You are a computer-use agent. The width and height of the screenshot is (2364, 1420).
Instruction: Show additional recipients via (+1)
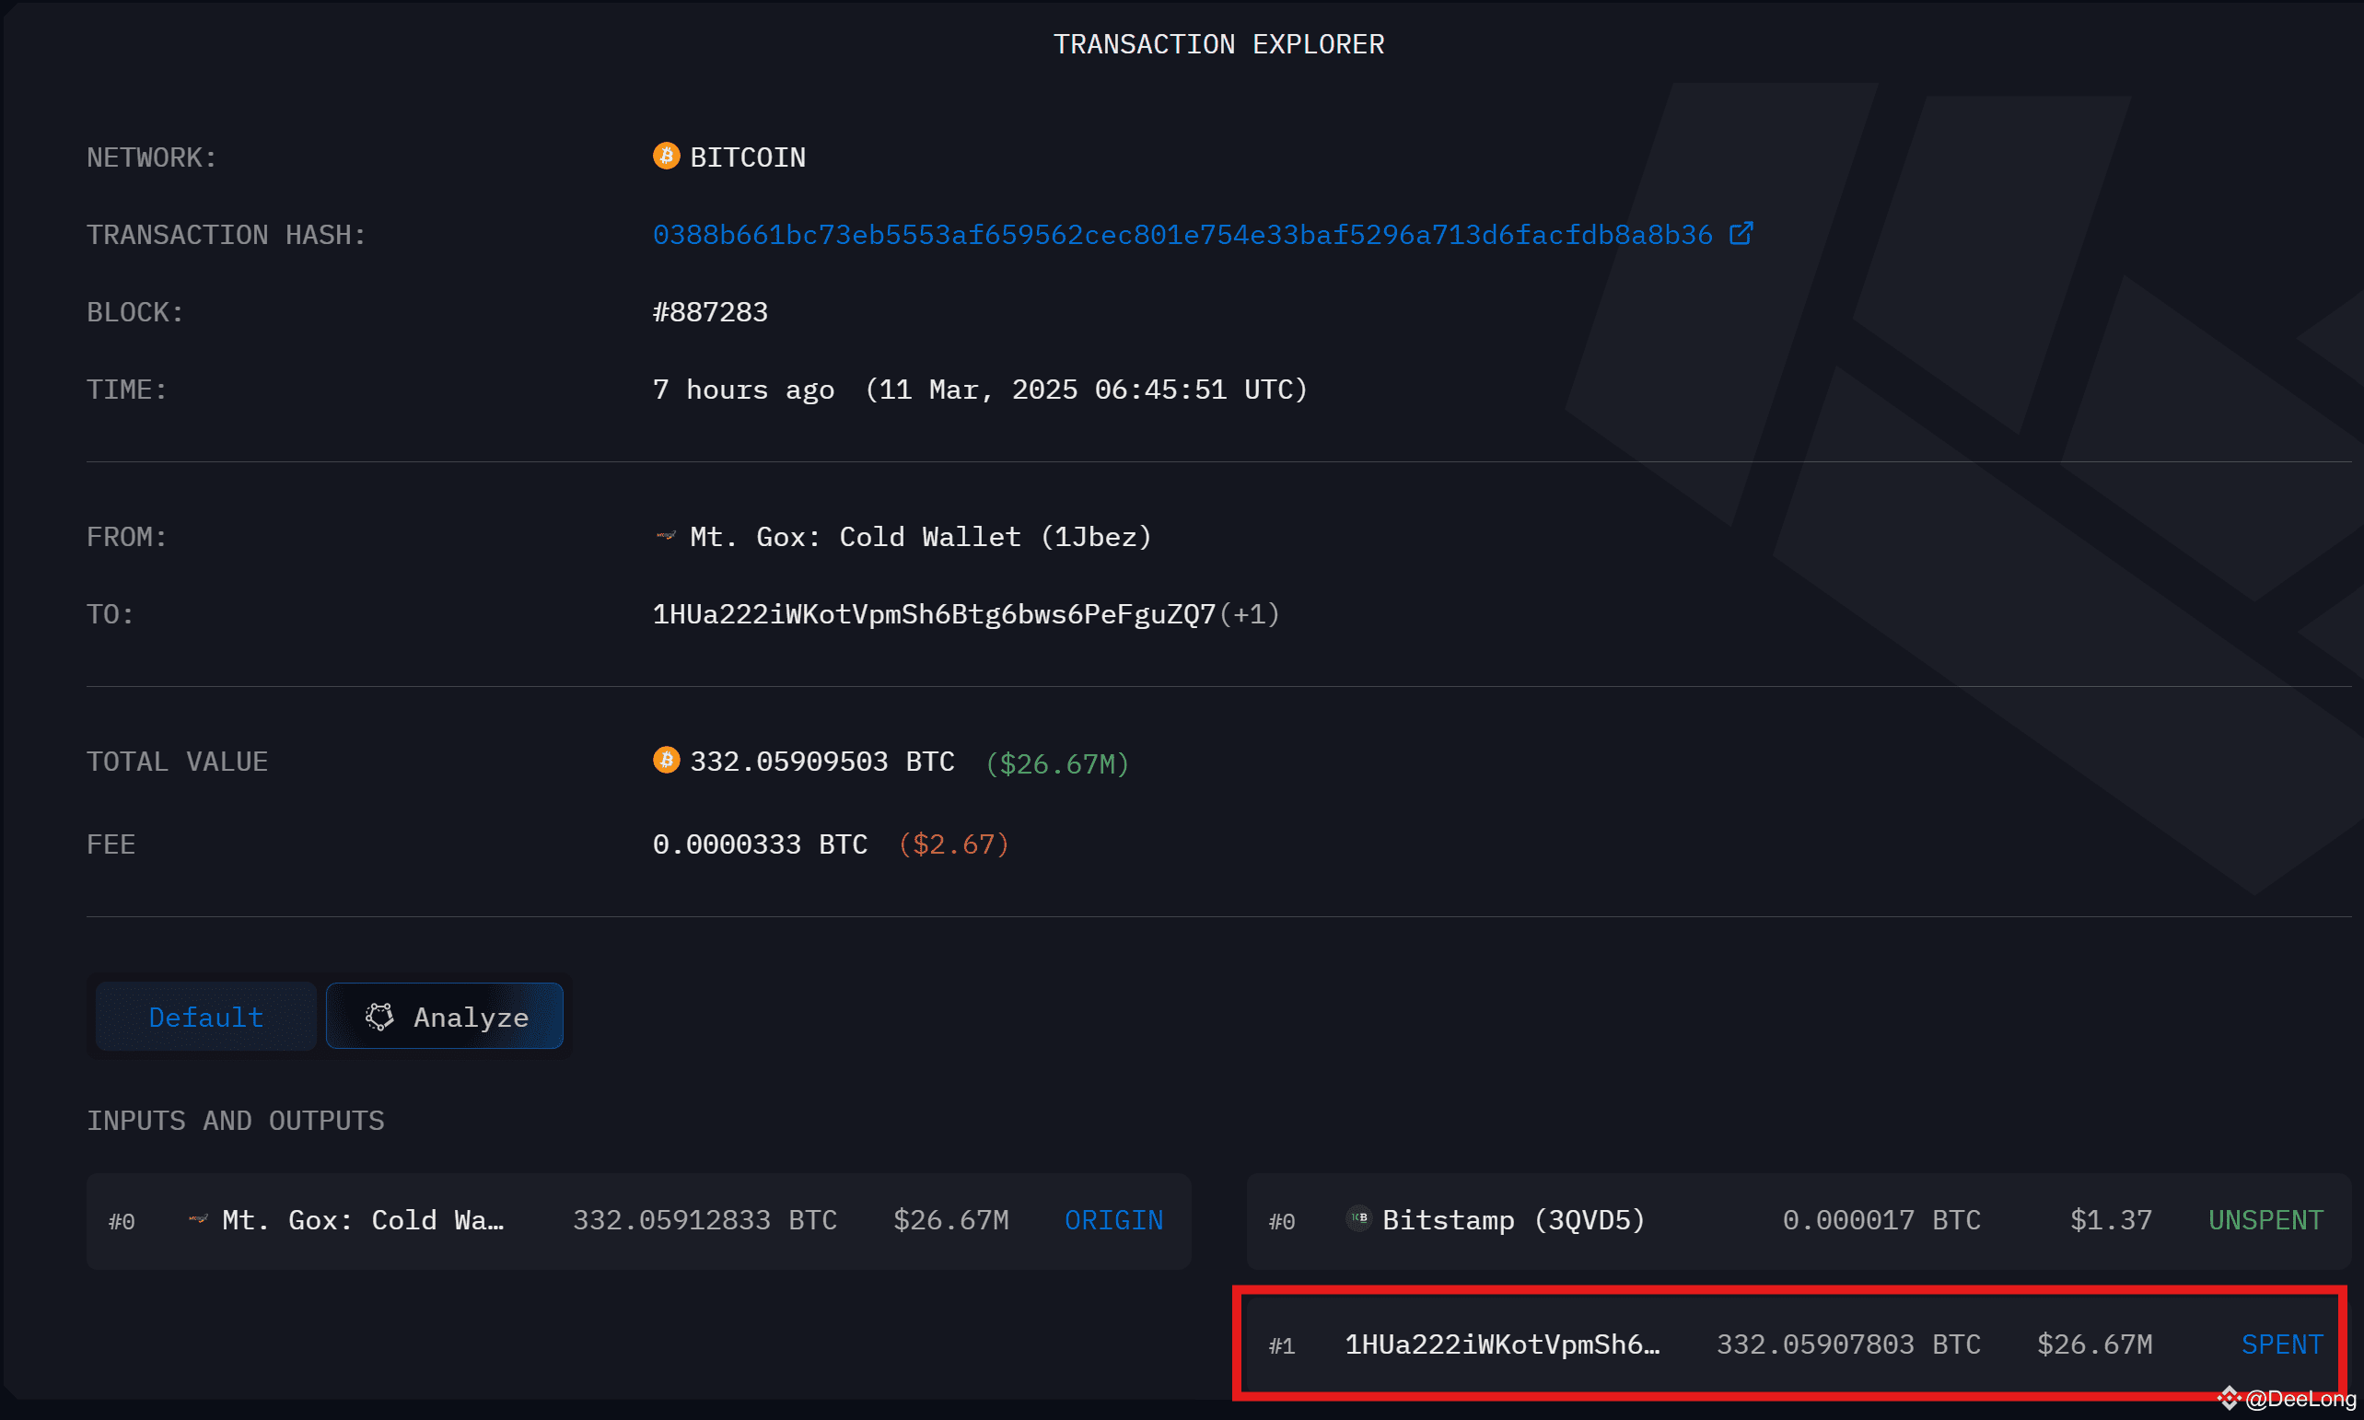[1250, 614]
